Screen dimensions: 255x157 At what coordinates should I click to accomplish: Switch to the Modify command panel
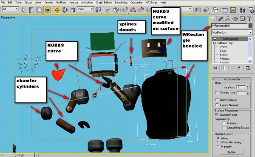pyautogui.click(x=221, y=19)
